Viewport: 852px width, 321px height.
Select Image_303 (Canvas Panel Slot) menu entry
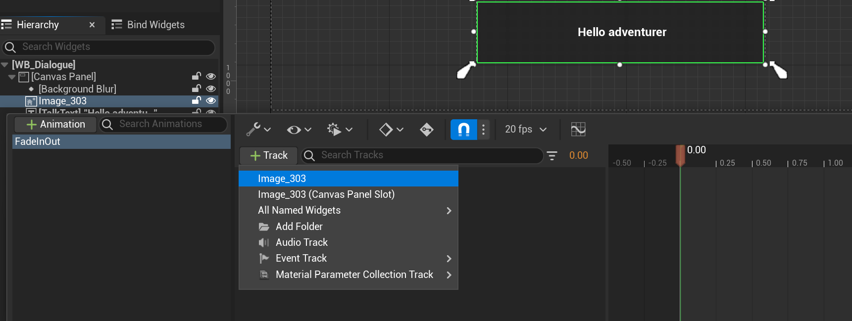point(326,194)
